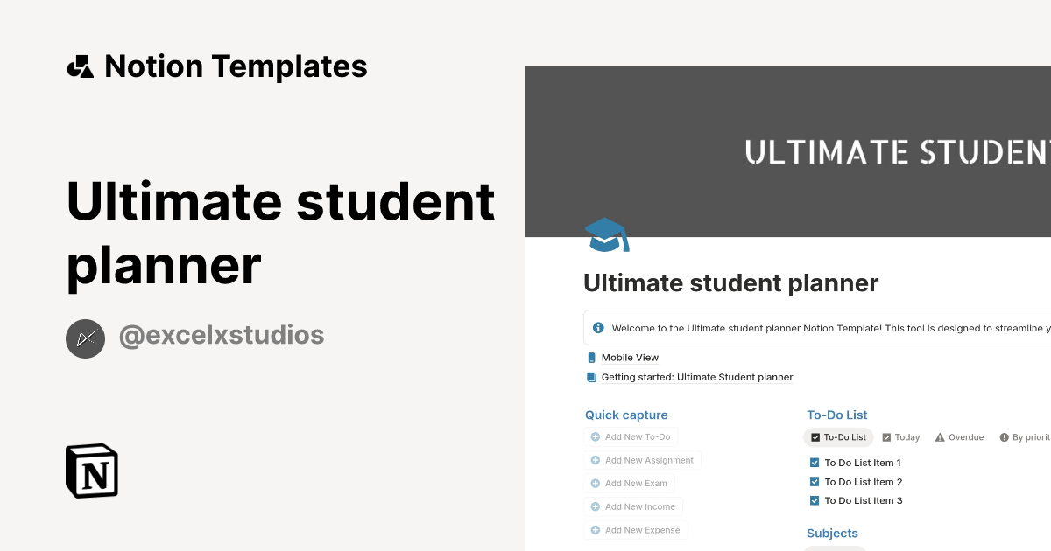
Task: Switch to the Today view
Action: tap(900, 436)
